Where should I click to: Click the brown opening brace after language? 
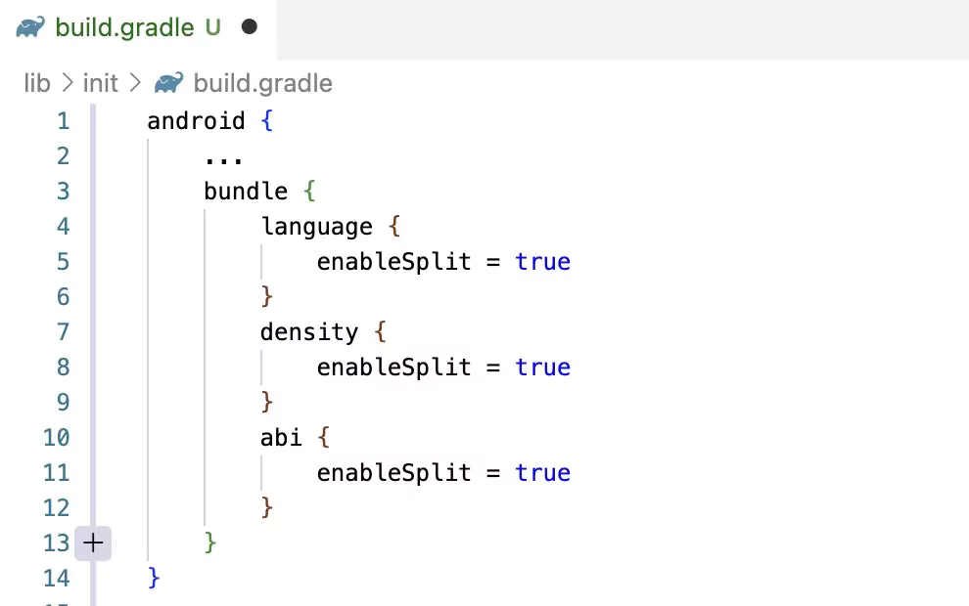coord(394,227)
